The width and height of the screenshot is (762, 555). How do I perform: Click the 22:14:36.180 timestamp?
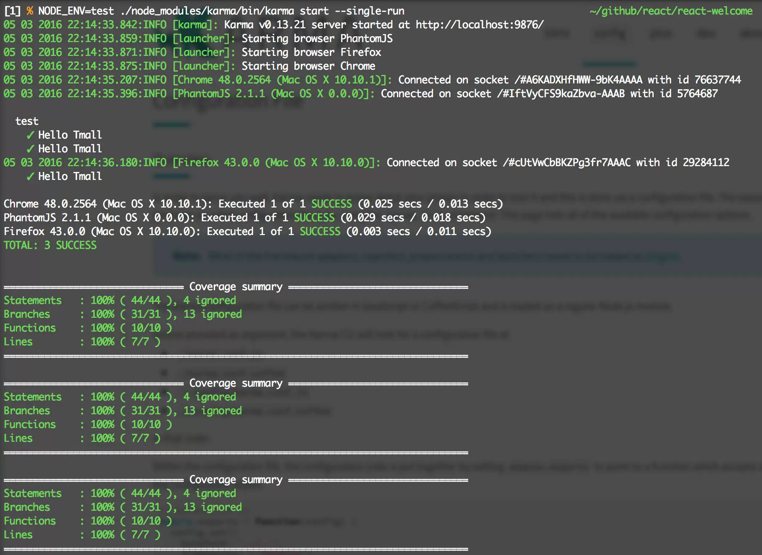(103, 163)
